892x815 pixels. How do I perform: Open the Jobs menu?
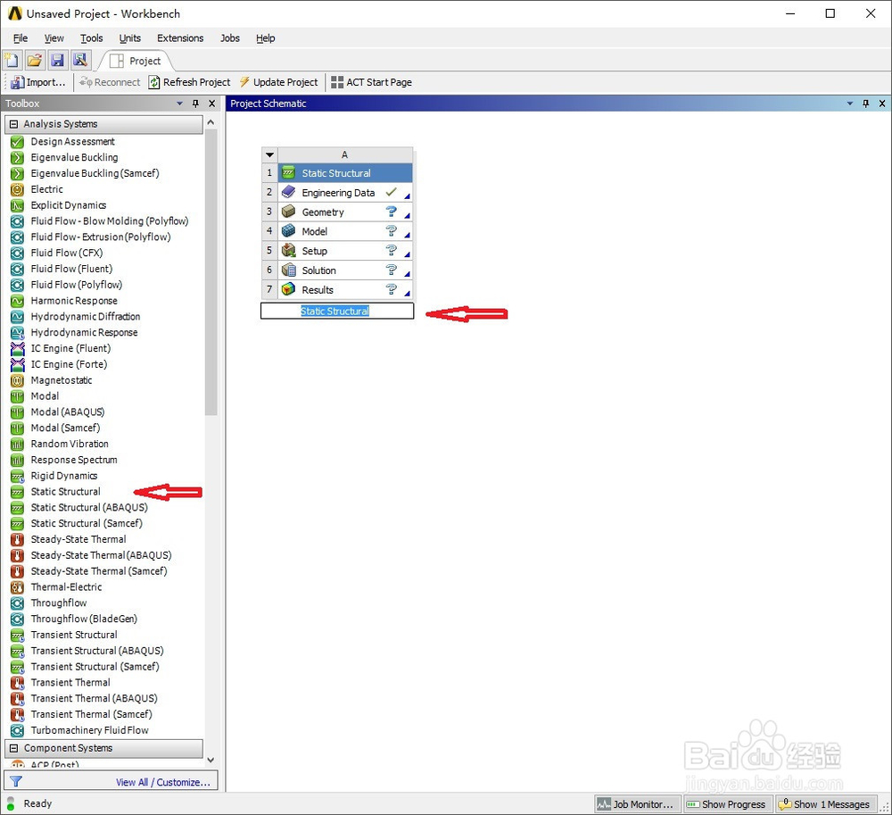230,38
